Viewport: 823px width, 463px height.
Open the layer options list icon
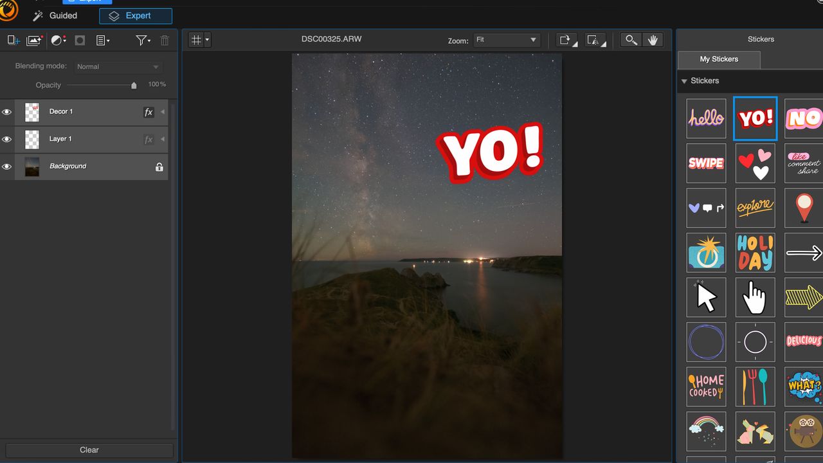click(103, 41)
